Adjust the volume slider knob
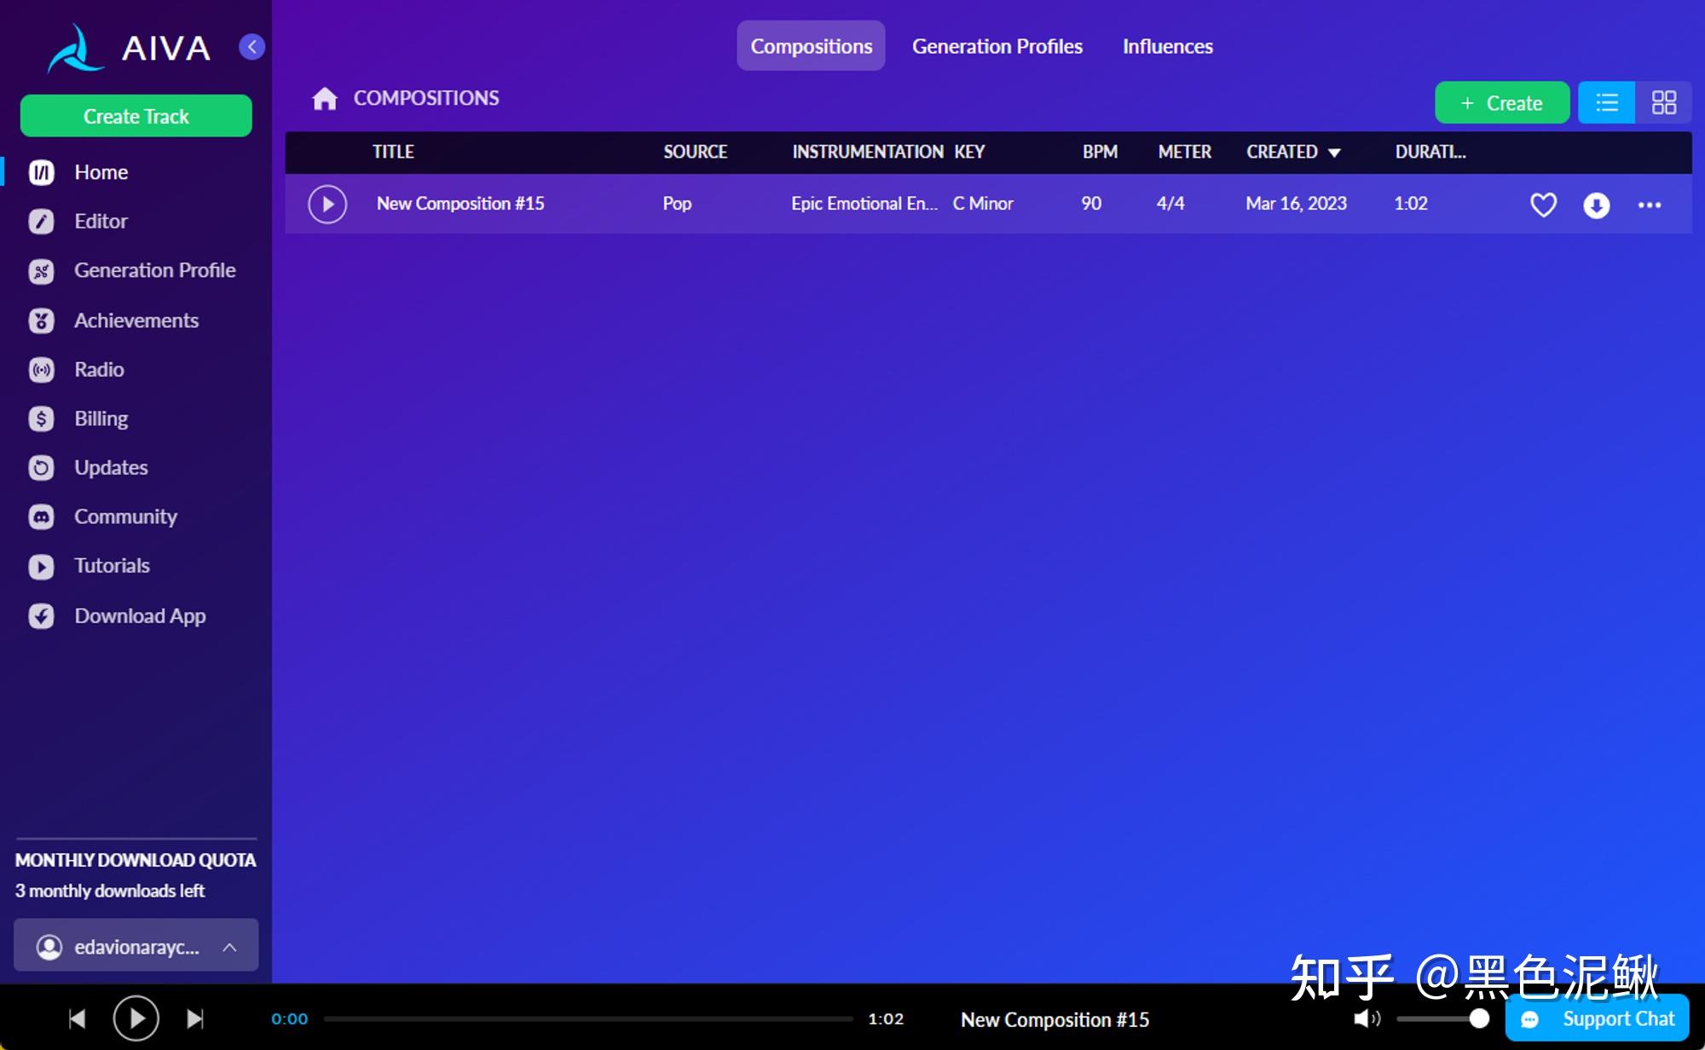Viewport: 1705px width, 1050px height. point(1479,1018)
